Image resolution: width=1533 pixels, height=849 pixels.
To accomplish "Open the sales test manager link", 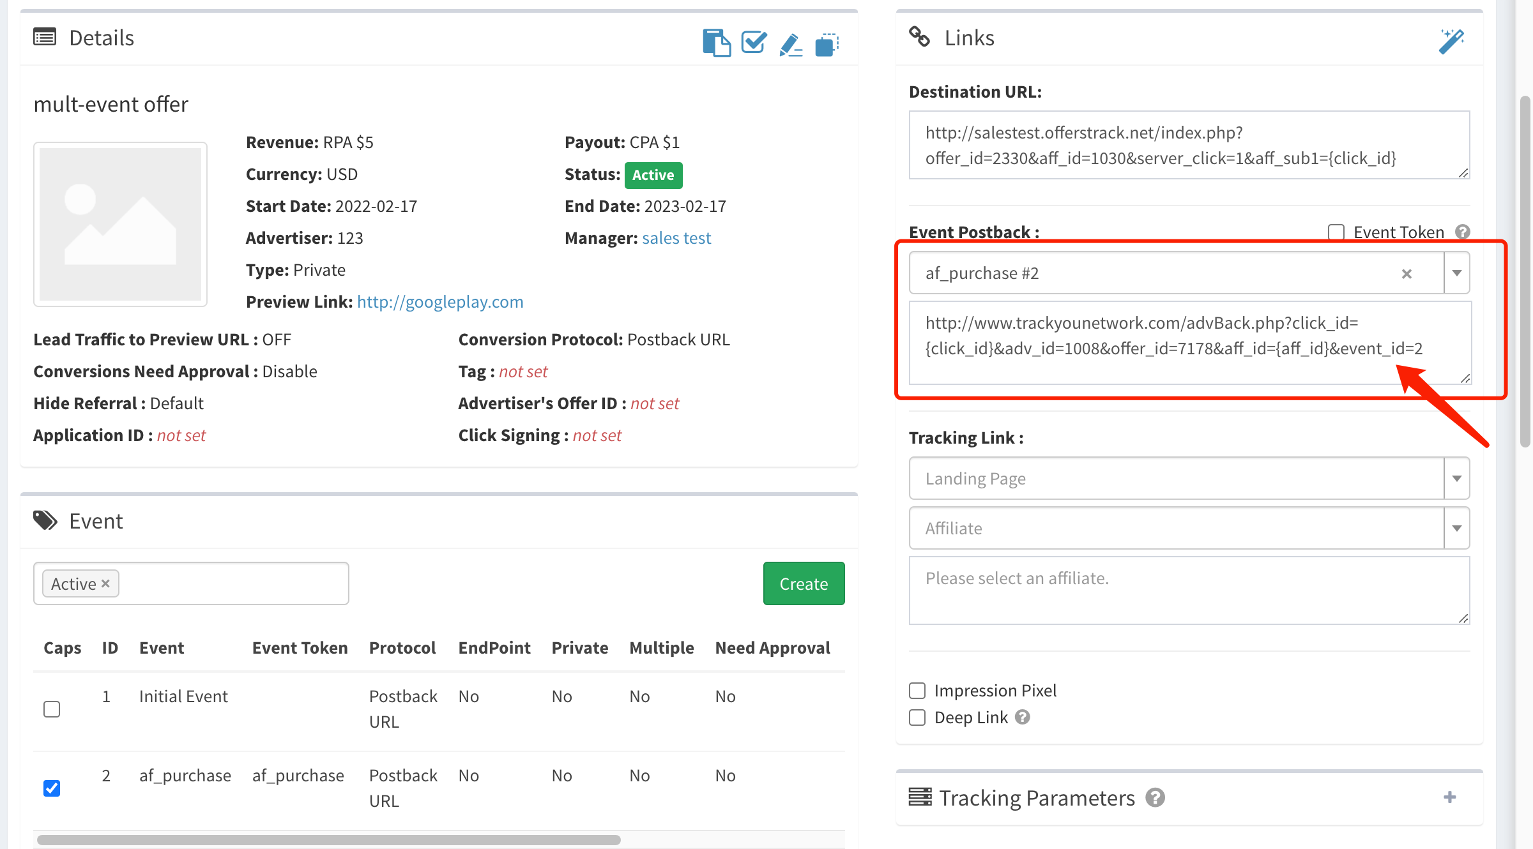I will coord(676,238).
